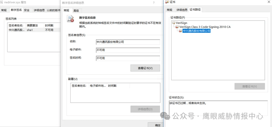
Task: Switch to 详细信息 tab in properties window
Action: 39,10
